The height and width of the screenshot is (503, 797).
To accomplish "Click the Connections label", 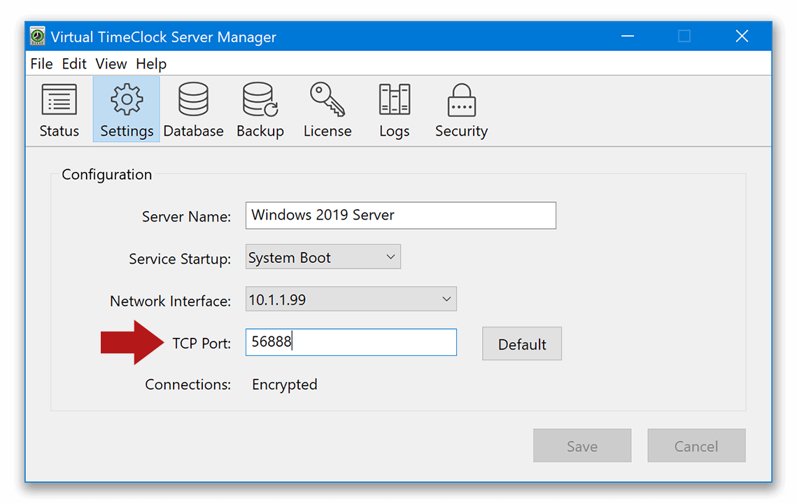I will [188, 385].
